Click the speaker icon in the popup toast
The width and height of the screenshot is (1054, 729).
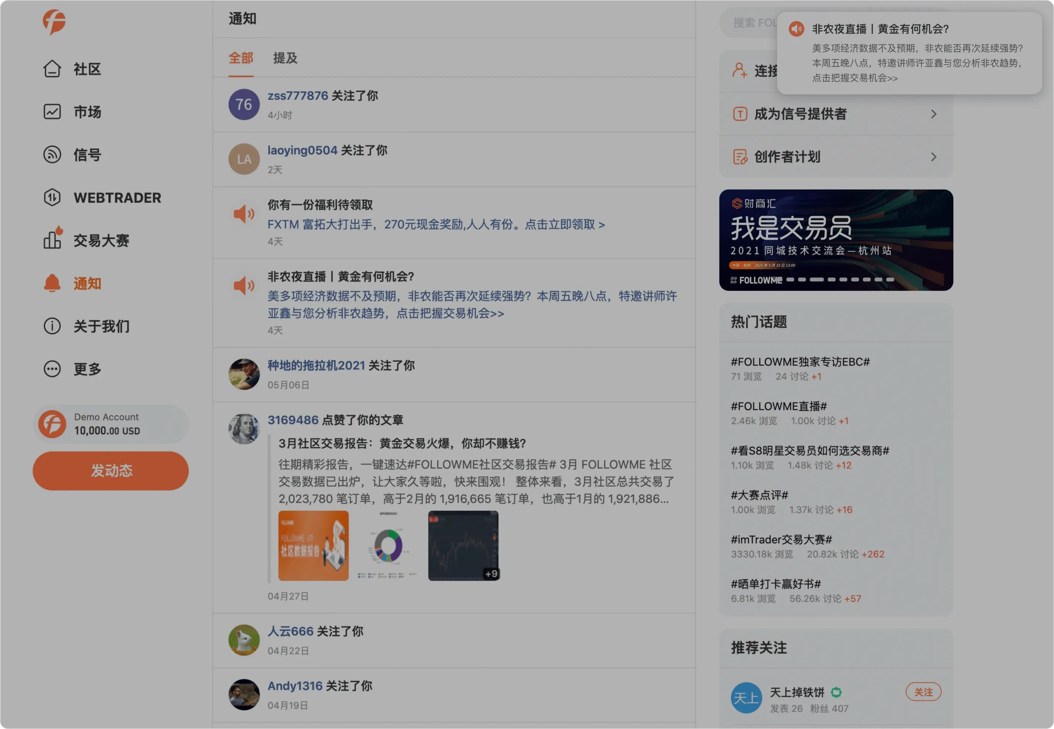pyautogui.click(x=796, y=29)
